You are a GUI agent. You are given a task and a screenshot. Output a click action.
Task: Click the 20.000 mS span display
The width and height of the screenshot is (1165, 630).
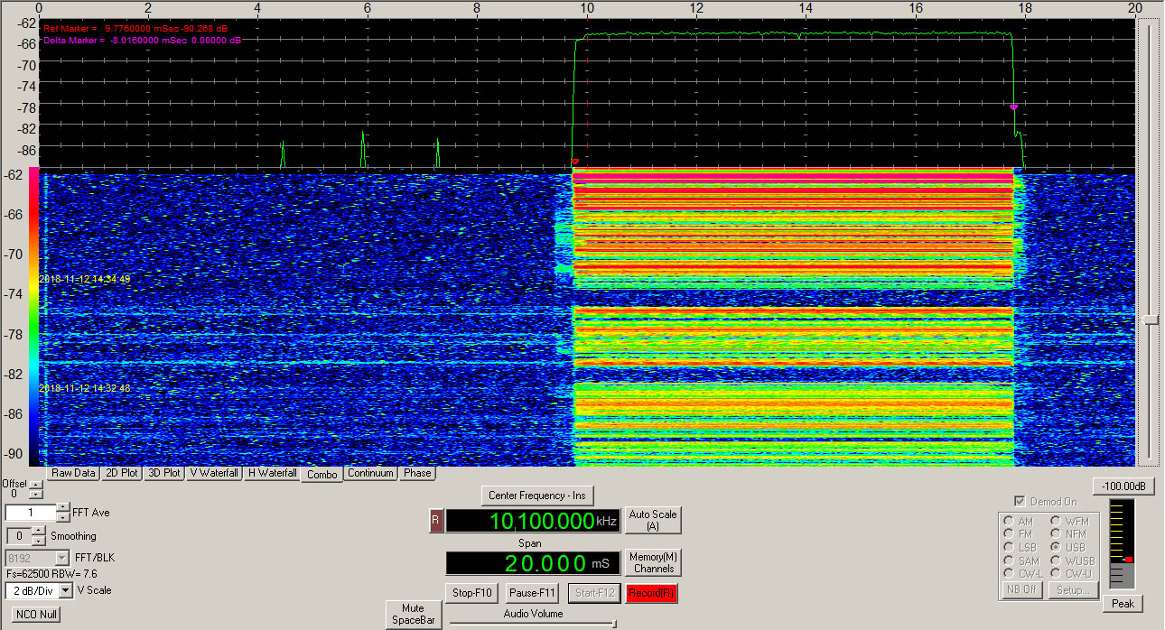click(x=533, y=563)
